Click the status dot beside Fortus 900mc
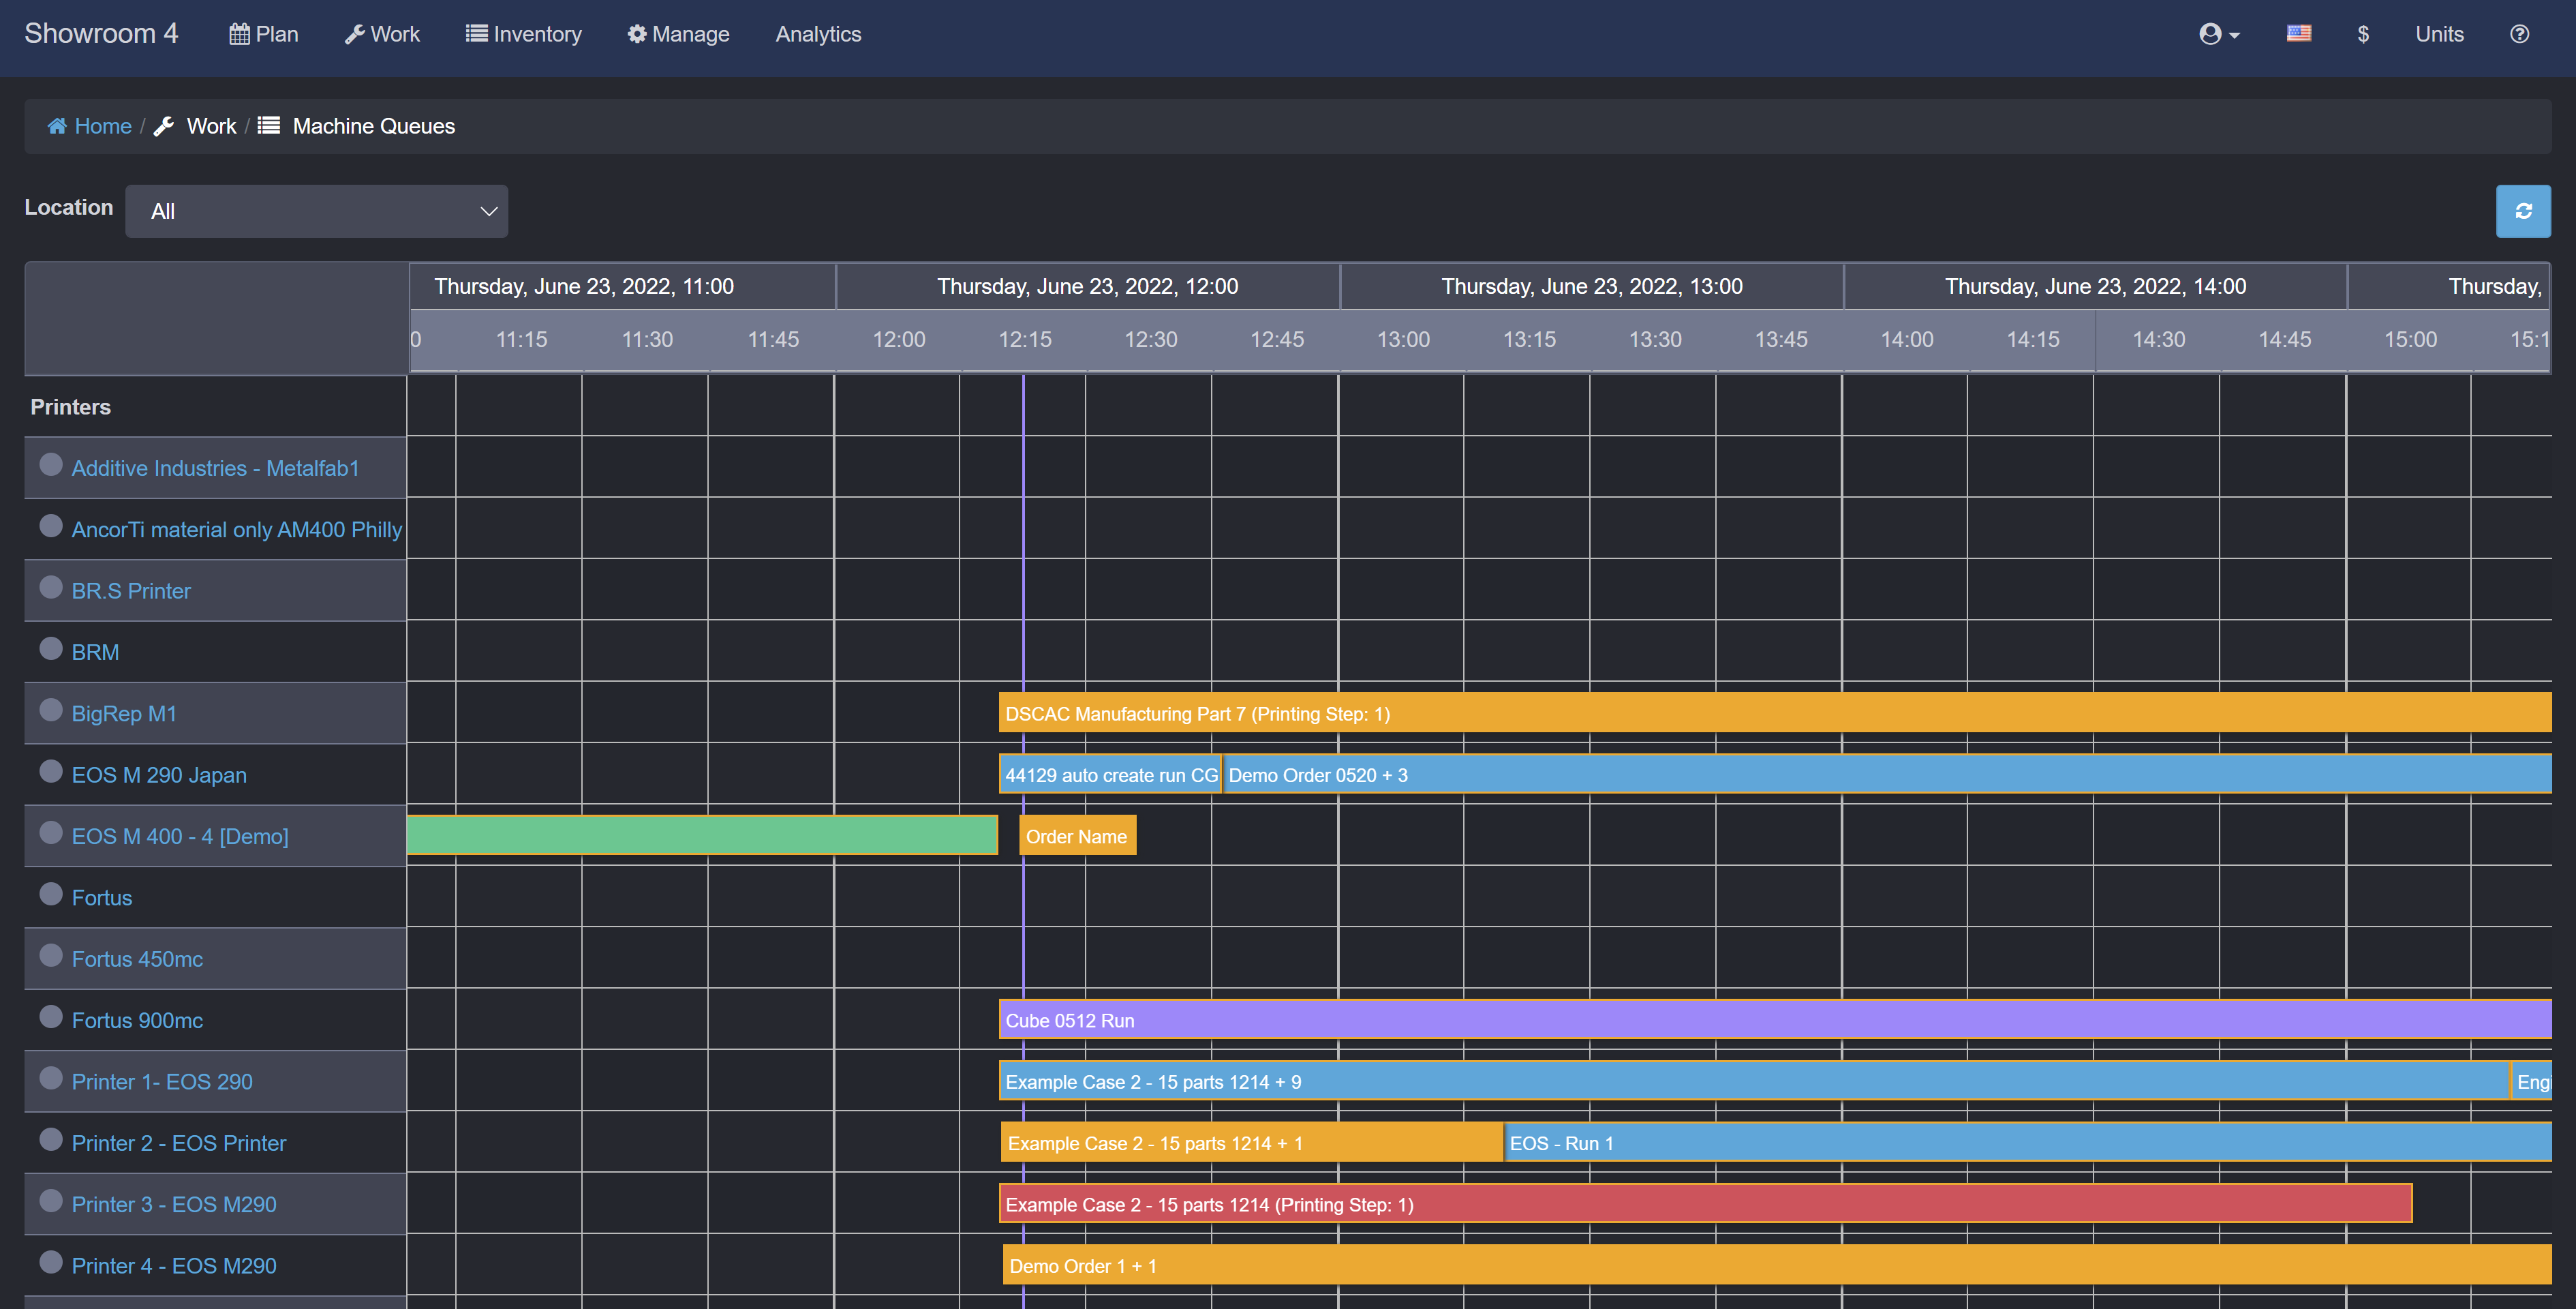Screen dimensions: 2576x1309 point(51,1017)
